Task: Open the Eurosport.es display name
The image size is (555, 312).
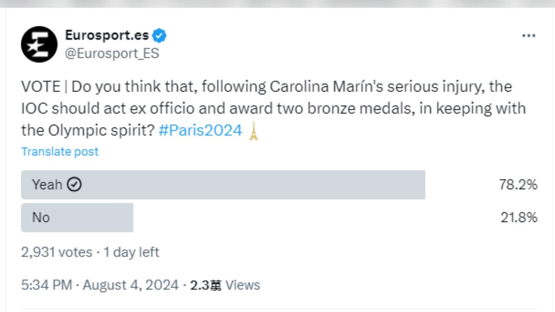Action: pos(108,35)
